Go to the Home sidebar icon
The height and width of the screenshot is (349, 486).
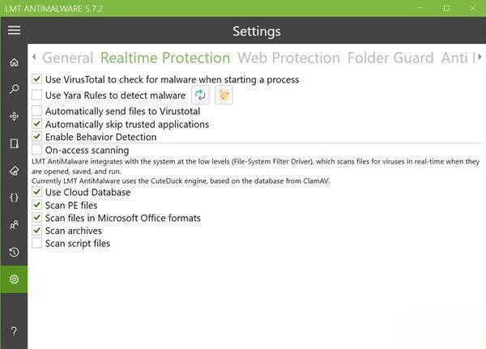pos(14,62)
